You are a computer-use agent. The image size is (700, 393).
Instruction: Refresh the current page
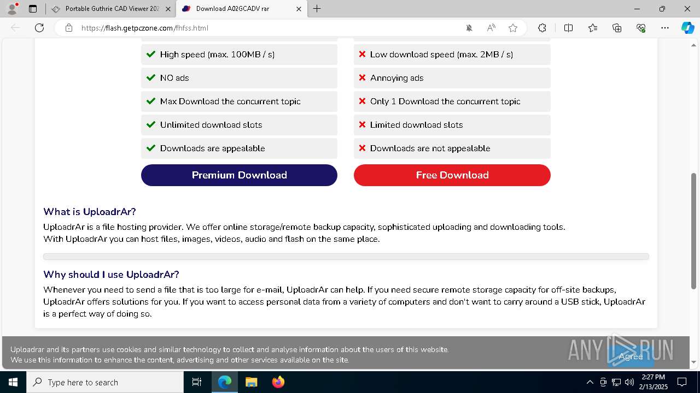[39, 28]
